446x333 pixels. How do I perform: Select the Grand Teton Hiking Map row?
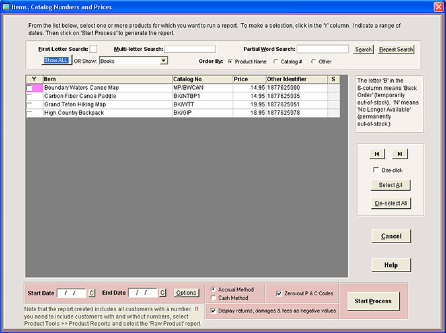(x=106, y=104)
